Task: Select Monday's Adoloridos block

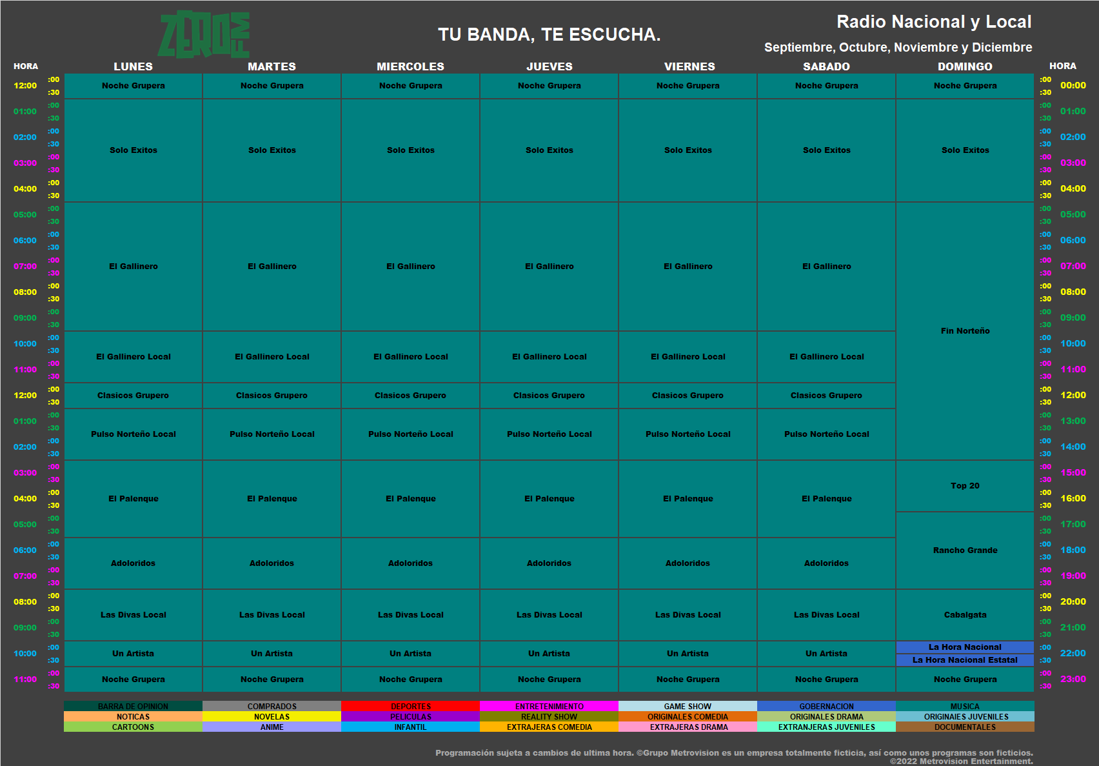Action: [134, 563]
